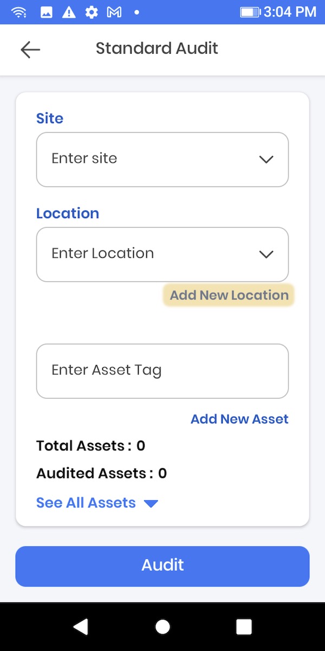Expand the See All Assets list
Viewport: 325px width, 651px height.
pos(97,503)
